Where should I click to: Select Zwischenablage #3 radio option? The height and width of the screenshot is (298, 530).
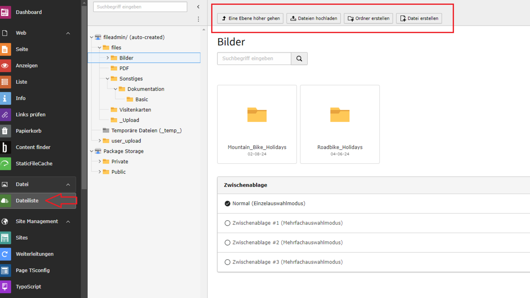[x=227, y=262]
